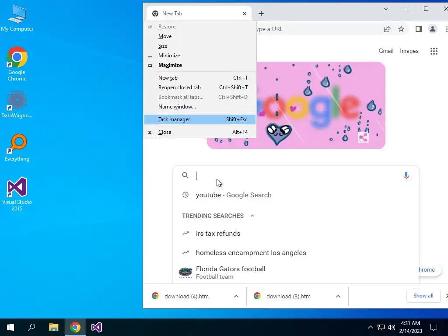Image resolution: width=448 pixels, height=336 pixels.
Task: Bookmark this tab with star icon
Action: point(401,29)
